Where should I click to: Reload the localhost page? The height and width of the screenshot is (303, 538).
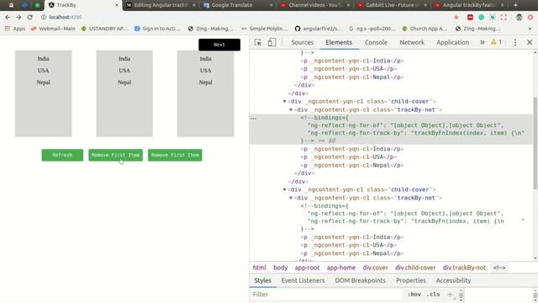(x=30, y=17)
